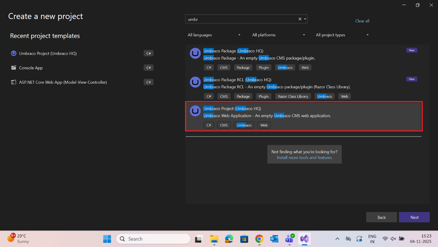Open the search history dropdown arrow
Screen dimensions: 438x247
305,19
